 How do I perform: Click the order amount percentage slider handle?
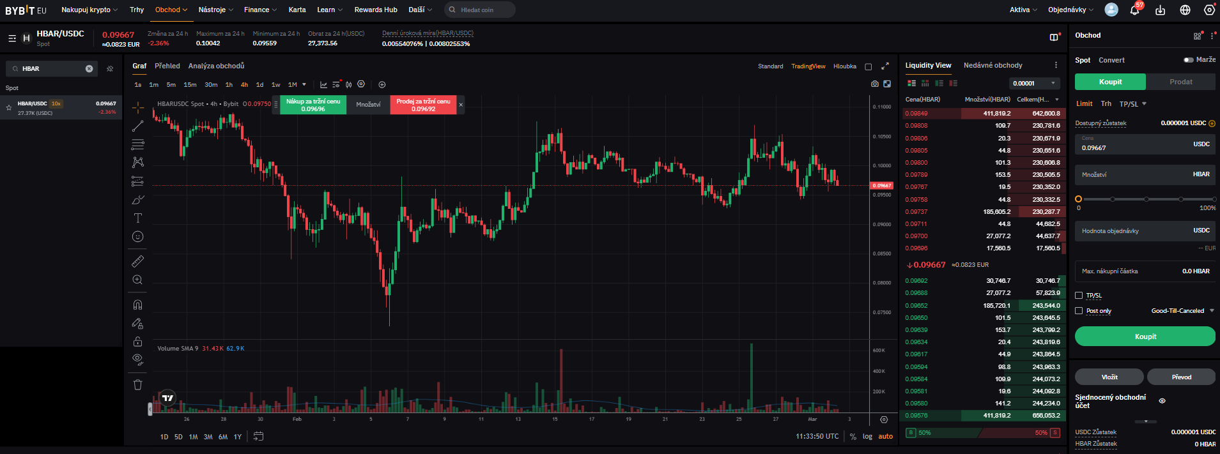(1079, 199)
